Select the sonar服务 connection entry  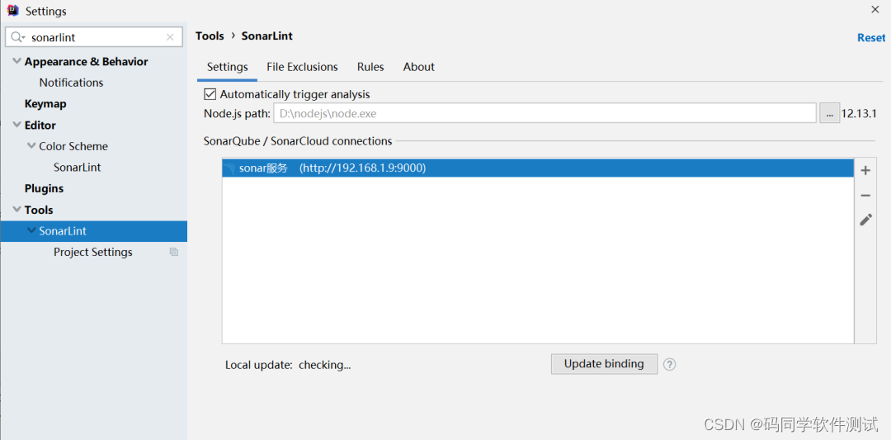(538, 168)
